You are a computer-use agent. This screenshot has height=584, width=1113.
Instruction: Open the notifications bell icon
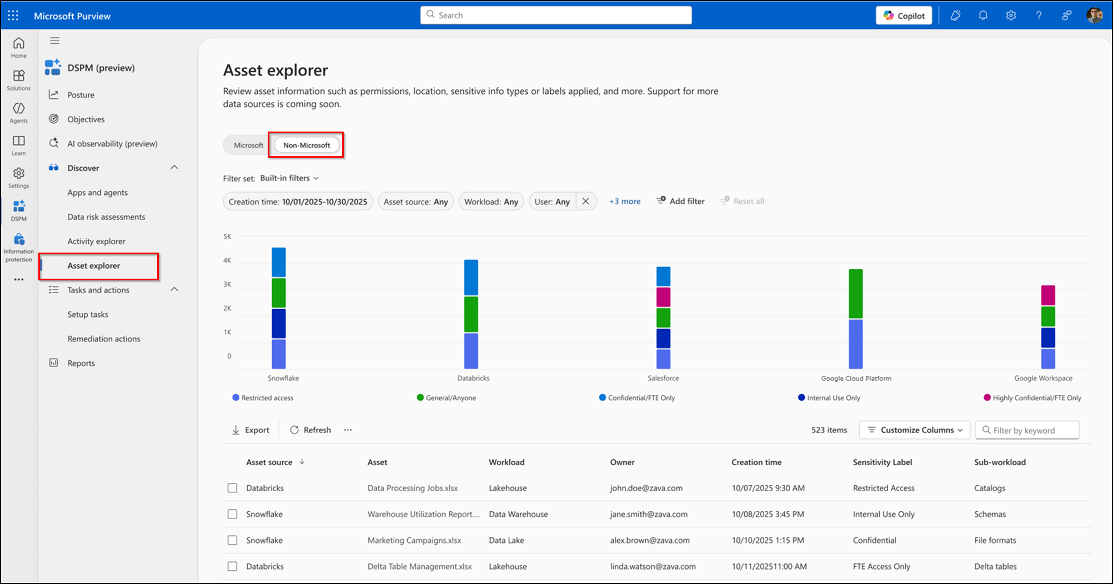[x=983, y=15]
